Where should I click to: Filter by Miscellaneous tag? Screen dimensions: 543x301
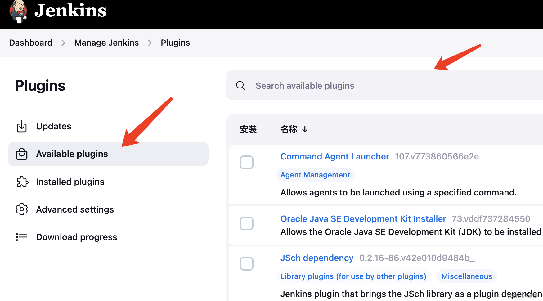(x=467, y=276)
